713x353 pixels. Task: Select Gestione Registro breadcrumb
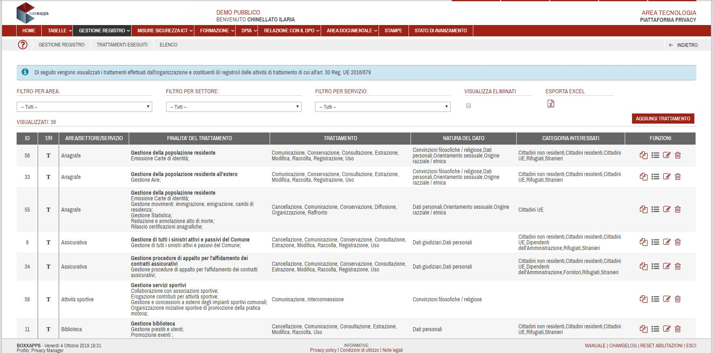click(62, 45)
